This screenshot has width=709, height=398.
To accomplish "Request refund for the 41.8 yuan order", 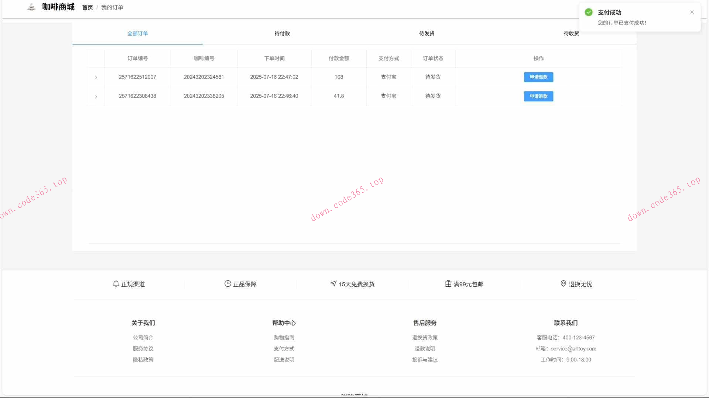I will 538,96.
